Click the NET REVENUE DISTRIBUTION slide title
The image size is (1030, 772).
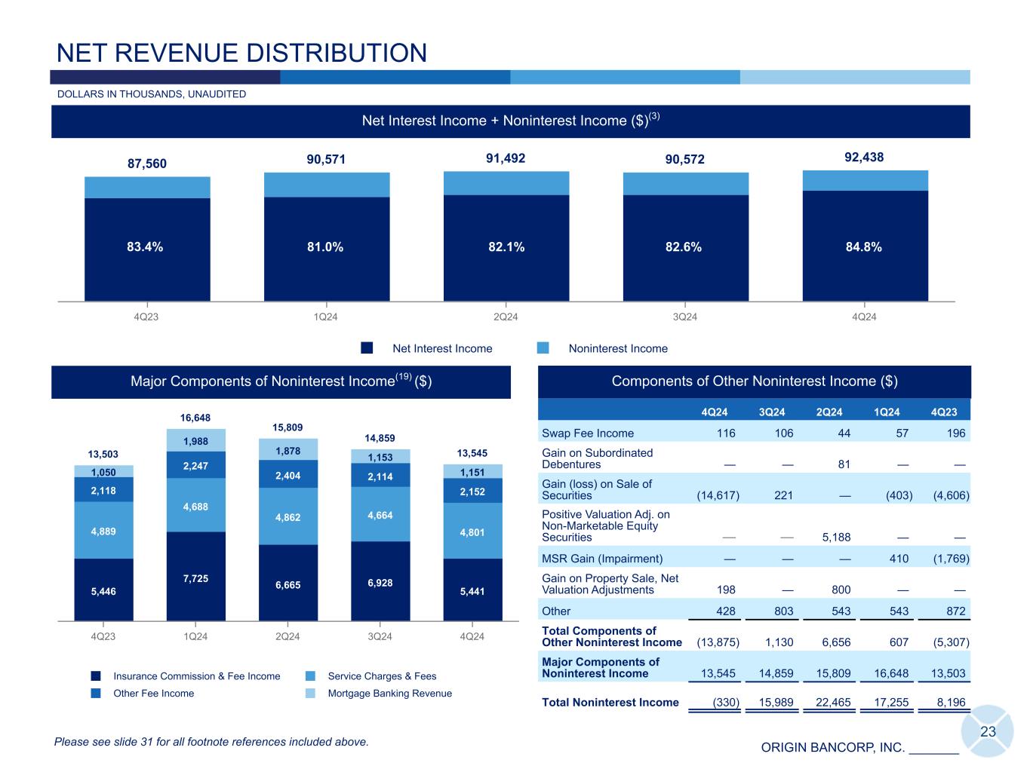pyautogui.click(x=242, y=53)
